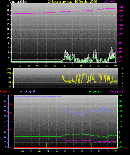Click the blue 100 humidity axis value
130x155 pixels.
tap(4, 96)
